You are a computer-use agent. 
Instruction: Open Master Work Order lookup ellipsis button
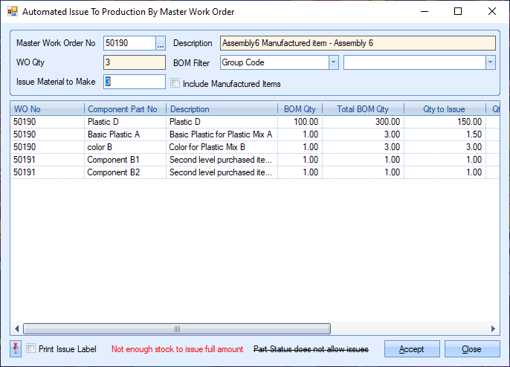coord(160,44)
